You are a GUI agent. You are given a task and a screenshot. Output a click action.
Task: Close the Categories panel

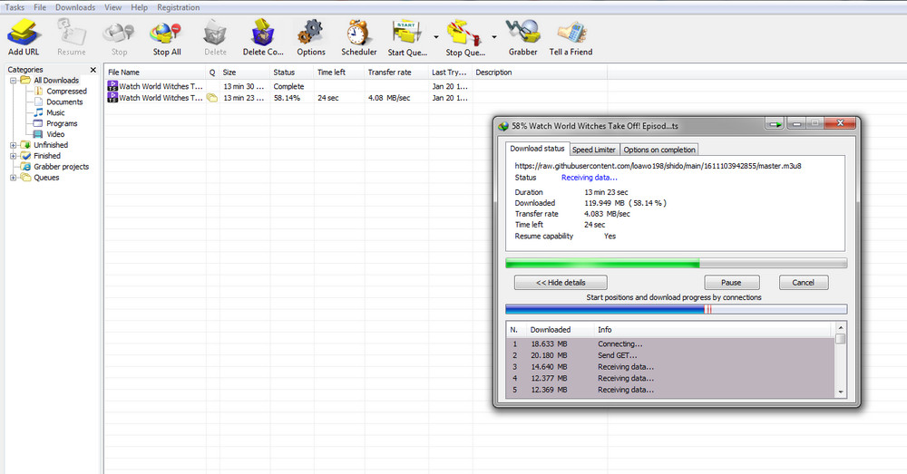coord(93,70)
